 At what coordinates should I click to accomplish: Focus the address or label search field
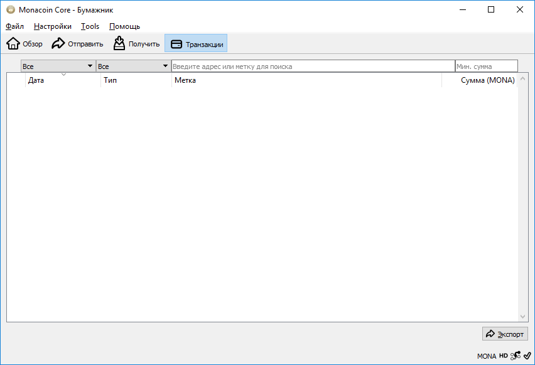pyautogui.click(x=313, y=66)
